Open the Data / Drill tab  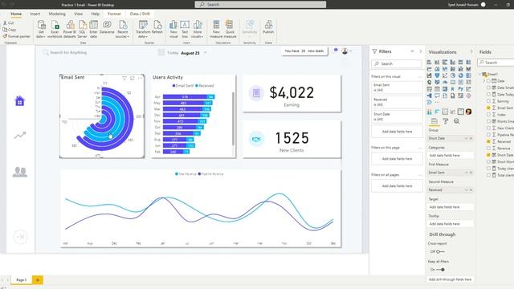140,14
